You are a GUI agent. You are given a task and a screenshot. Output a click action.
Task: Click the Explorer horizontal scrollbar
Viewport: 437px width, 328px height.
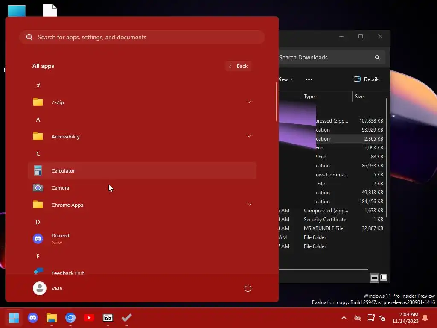(x=323, y=269)
